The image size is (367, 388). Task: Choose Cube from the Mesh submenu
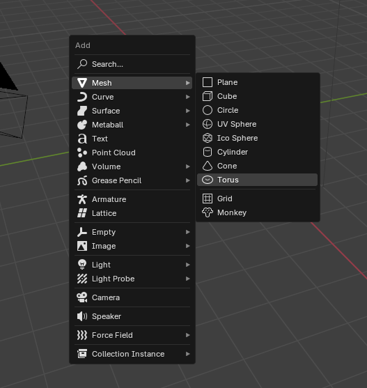click(x=257, y=96)
